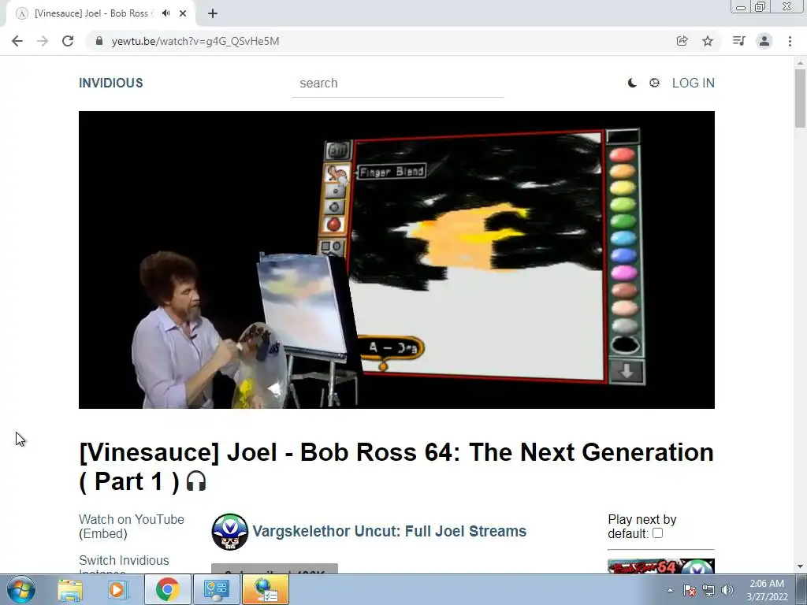The image size is (807, 605).
Task: Bookmark this tab with star icon
Action: click(708, 41)
